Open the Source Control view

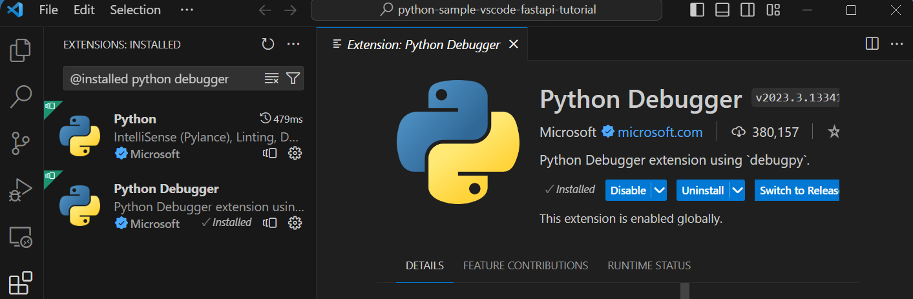pyautogui.click(x=21, y=143)
